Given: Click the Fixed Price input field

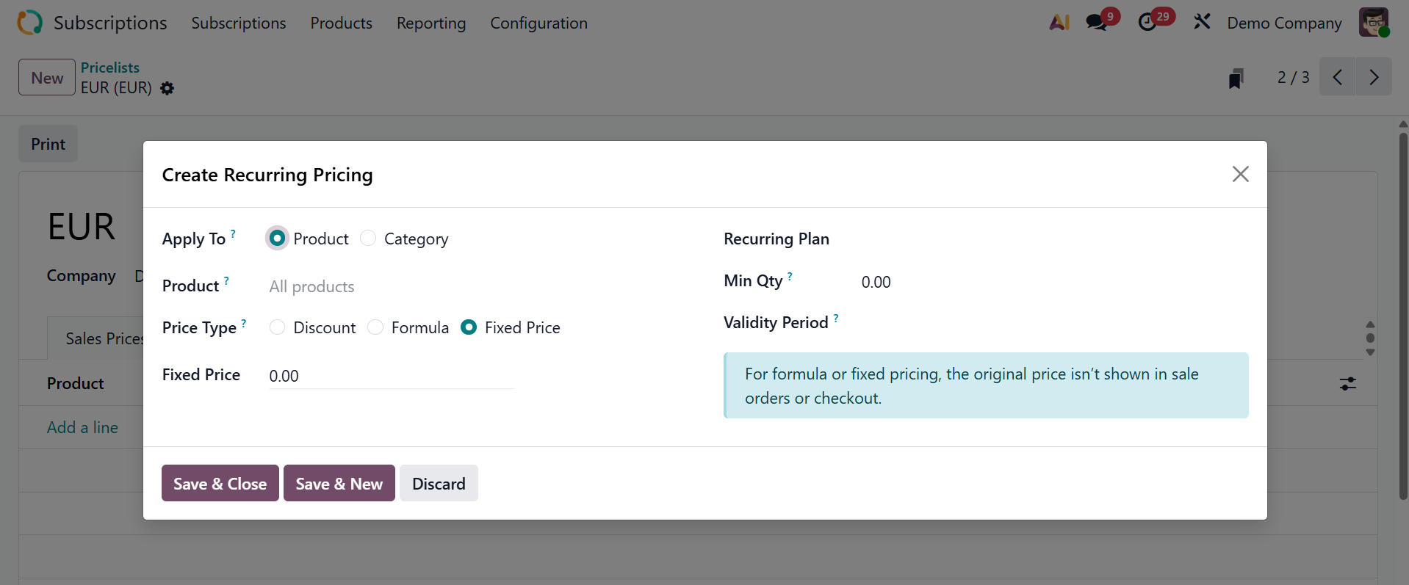Looking at the screenshot, I should click(x=391, y=376).
